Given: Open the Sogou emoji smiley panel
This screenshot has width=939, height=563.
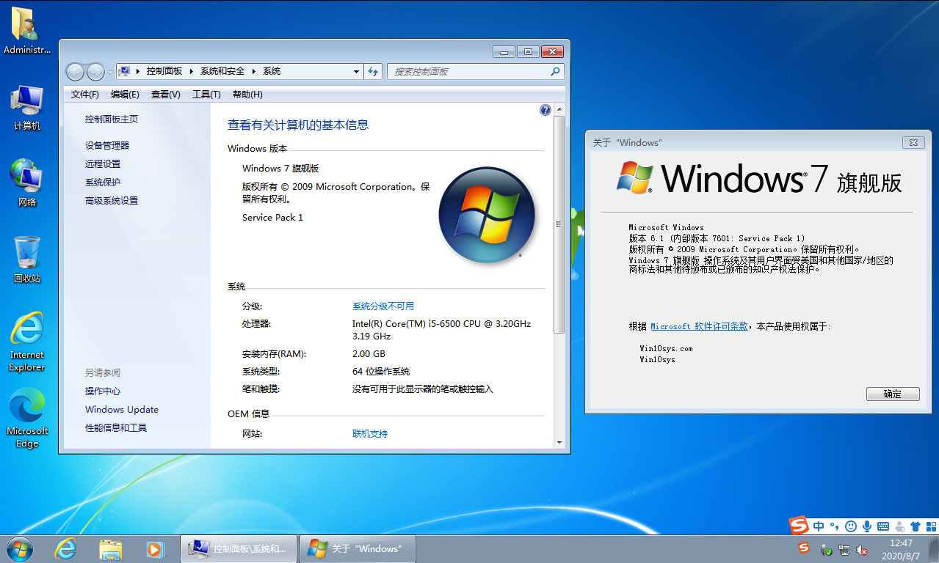Looking at the screenshot, I should (851, 526).
